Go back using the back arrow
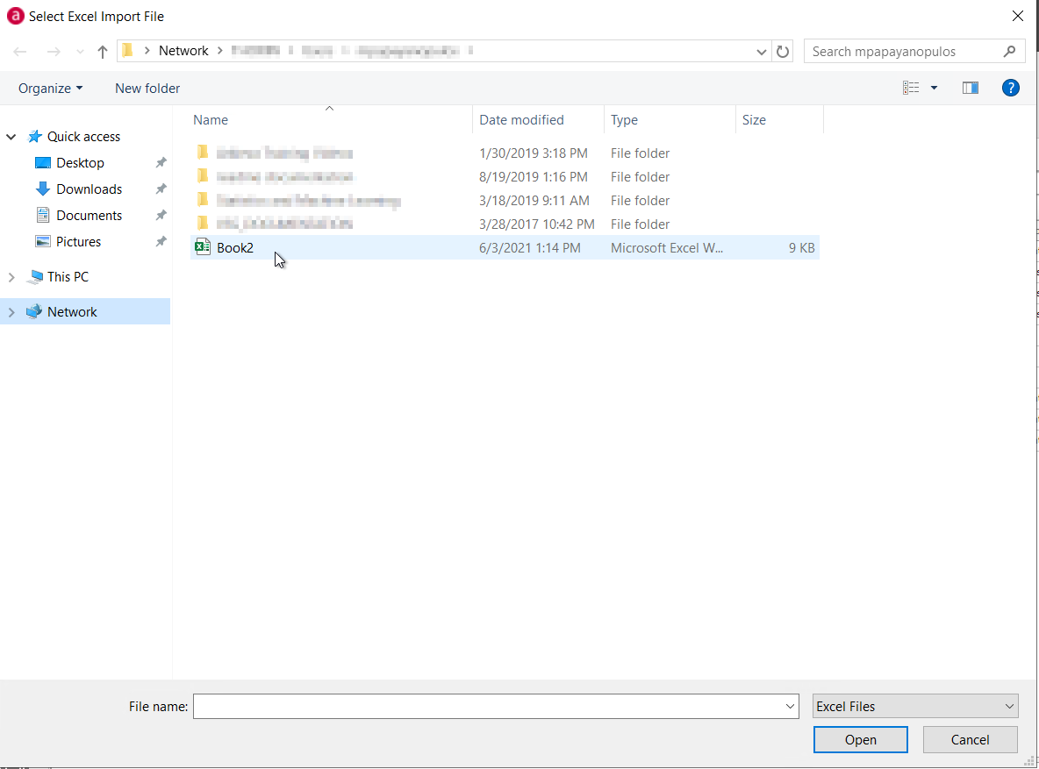 (20, 52)
